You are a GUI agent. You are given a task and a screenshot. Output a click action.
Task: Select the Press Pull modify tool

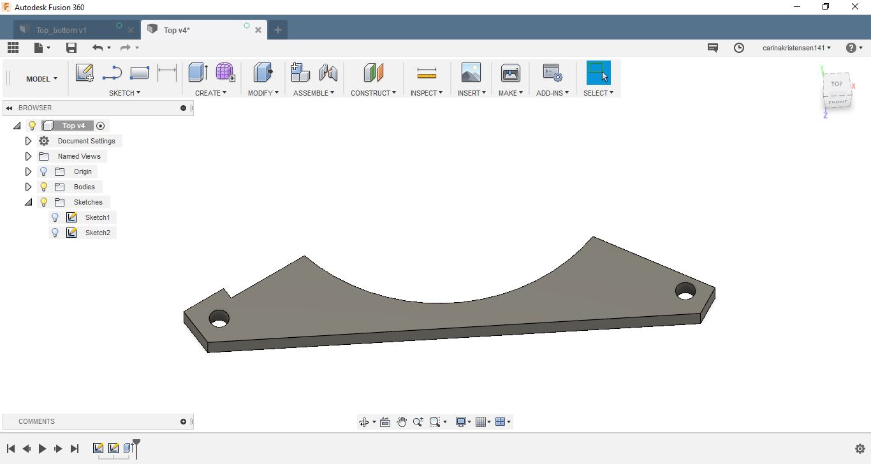pos(263,73)
